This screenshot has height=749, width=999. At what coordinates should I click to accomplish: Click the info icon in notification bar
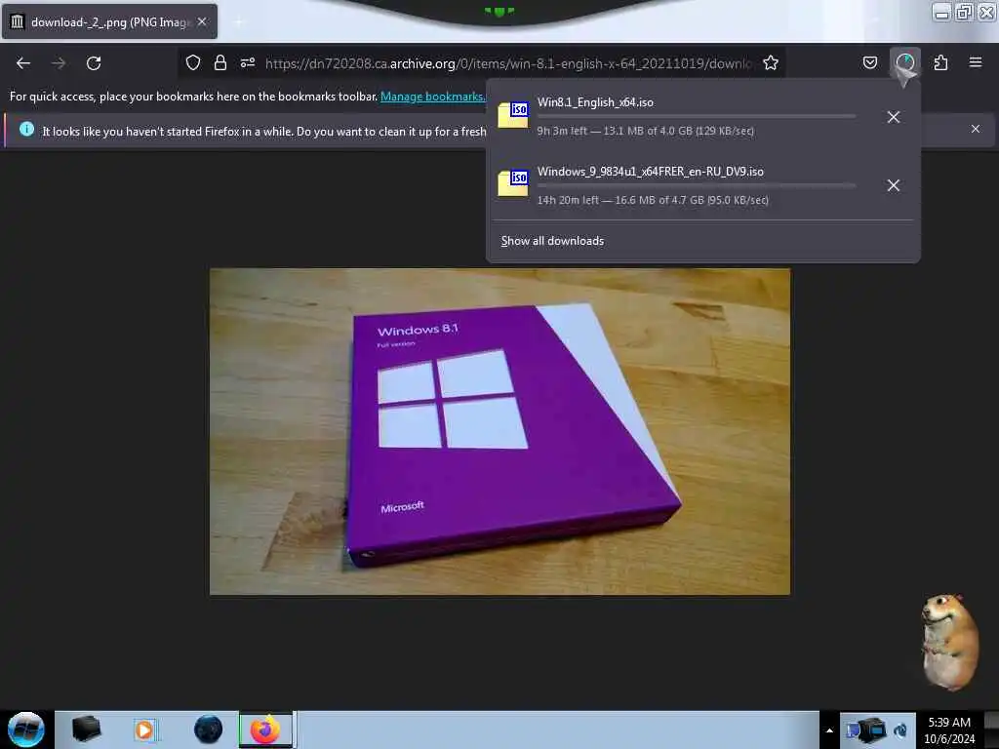click(26, 130)
